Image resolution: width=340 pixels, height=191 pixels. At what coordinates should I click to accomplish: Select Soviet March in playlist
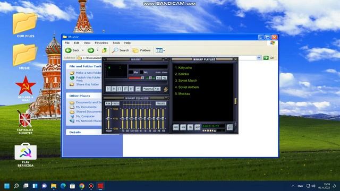point(186,81)
